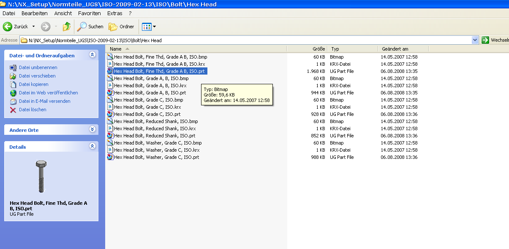Viewport: 509px width, 249px height.
Task: Collapse the 'Datei- und Ordneraufgaben' panel
Action: [x=93, y=55]
